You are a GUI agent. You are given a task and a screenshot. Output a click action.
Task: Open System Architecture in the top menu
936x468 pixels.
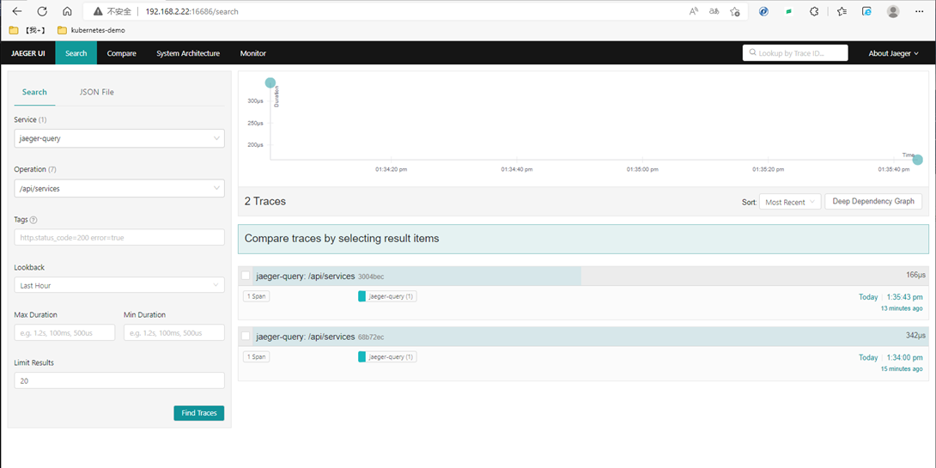click(x=187, y=53)
